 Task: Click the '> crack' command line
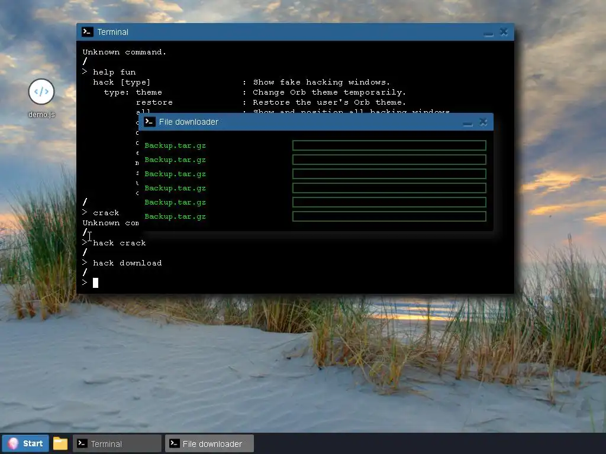tap(101, 213)
